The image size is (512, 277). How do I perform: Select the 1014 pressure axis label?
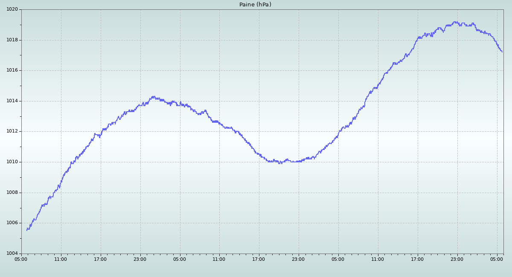(x=12, y=101)
